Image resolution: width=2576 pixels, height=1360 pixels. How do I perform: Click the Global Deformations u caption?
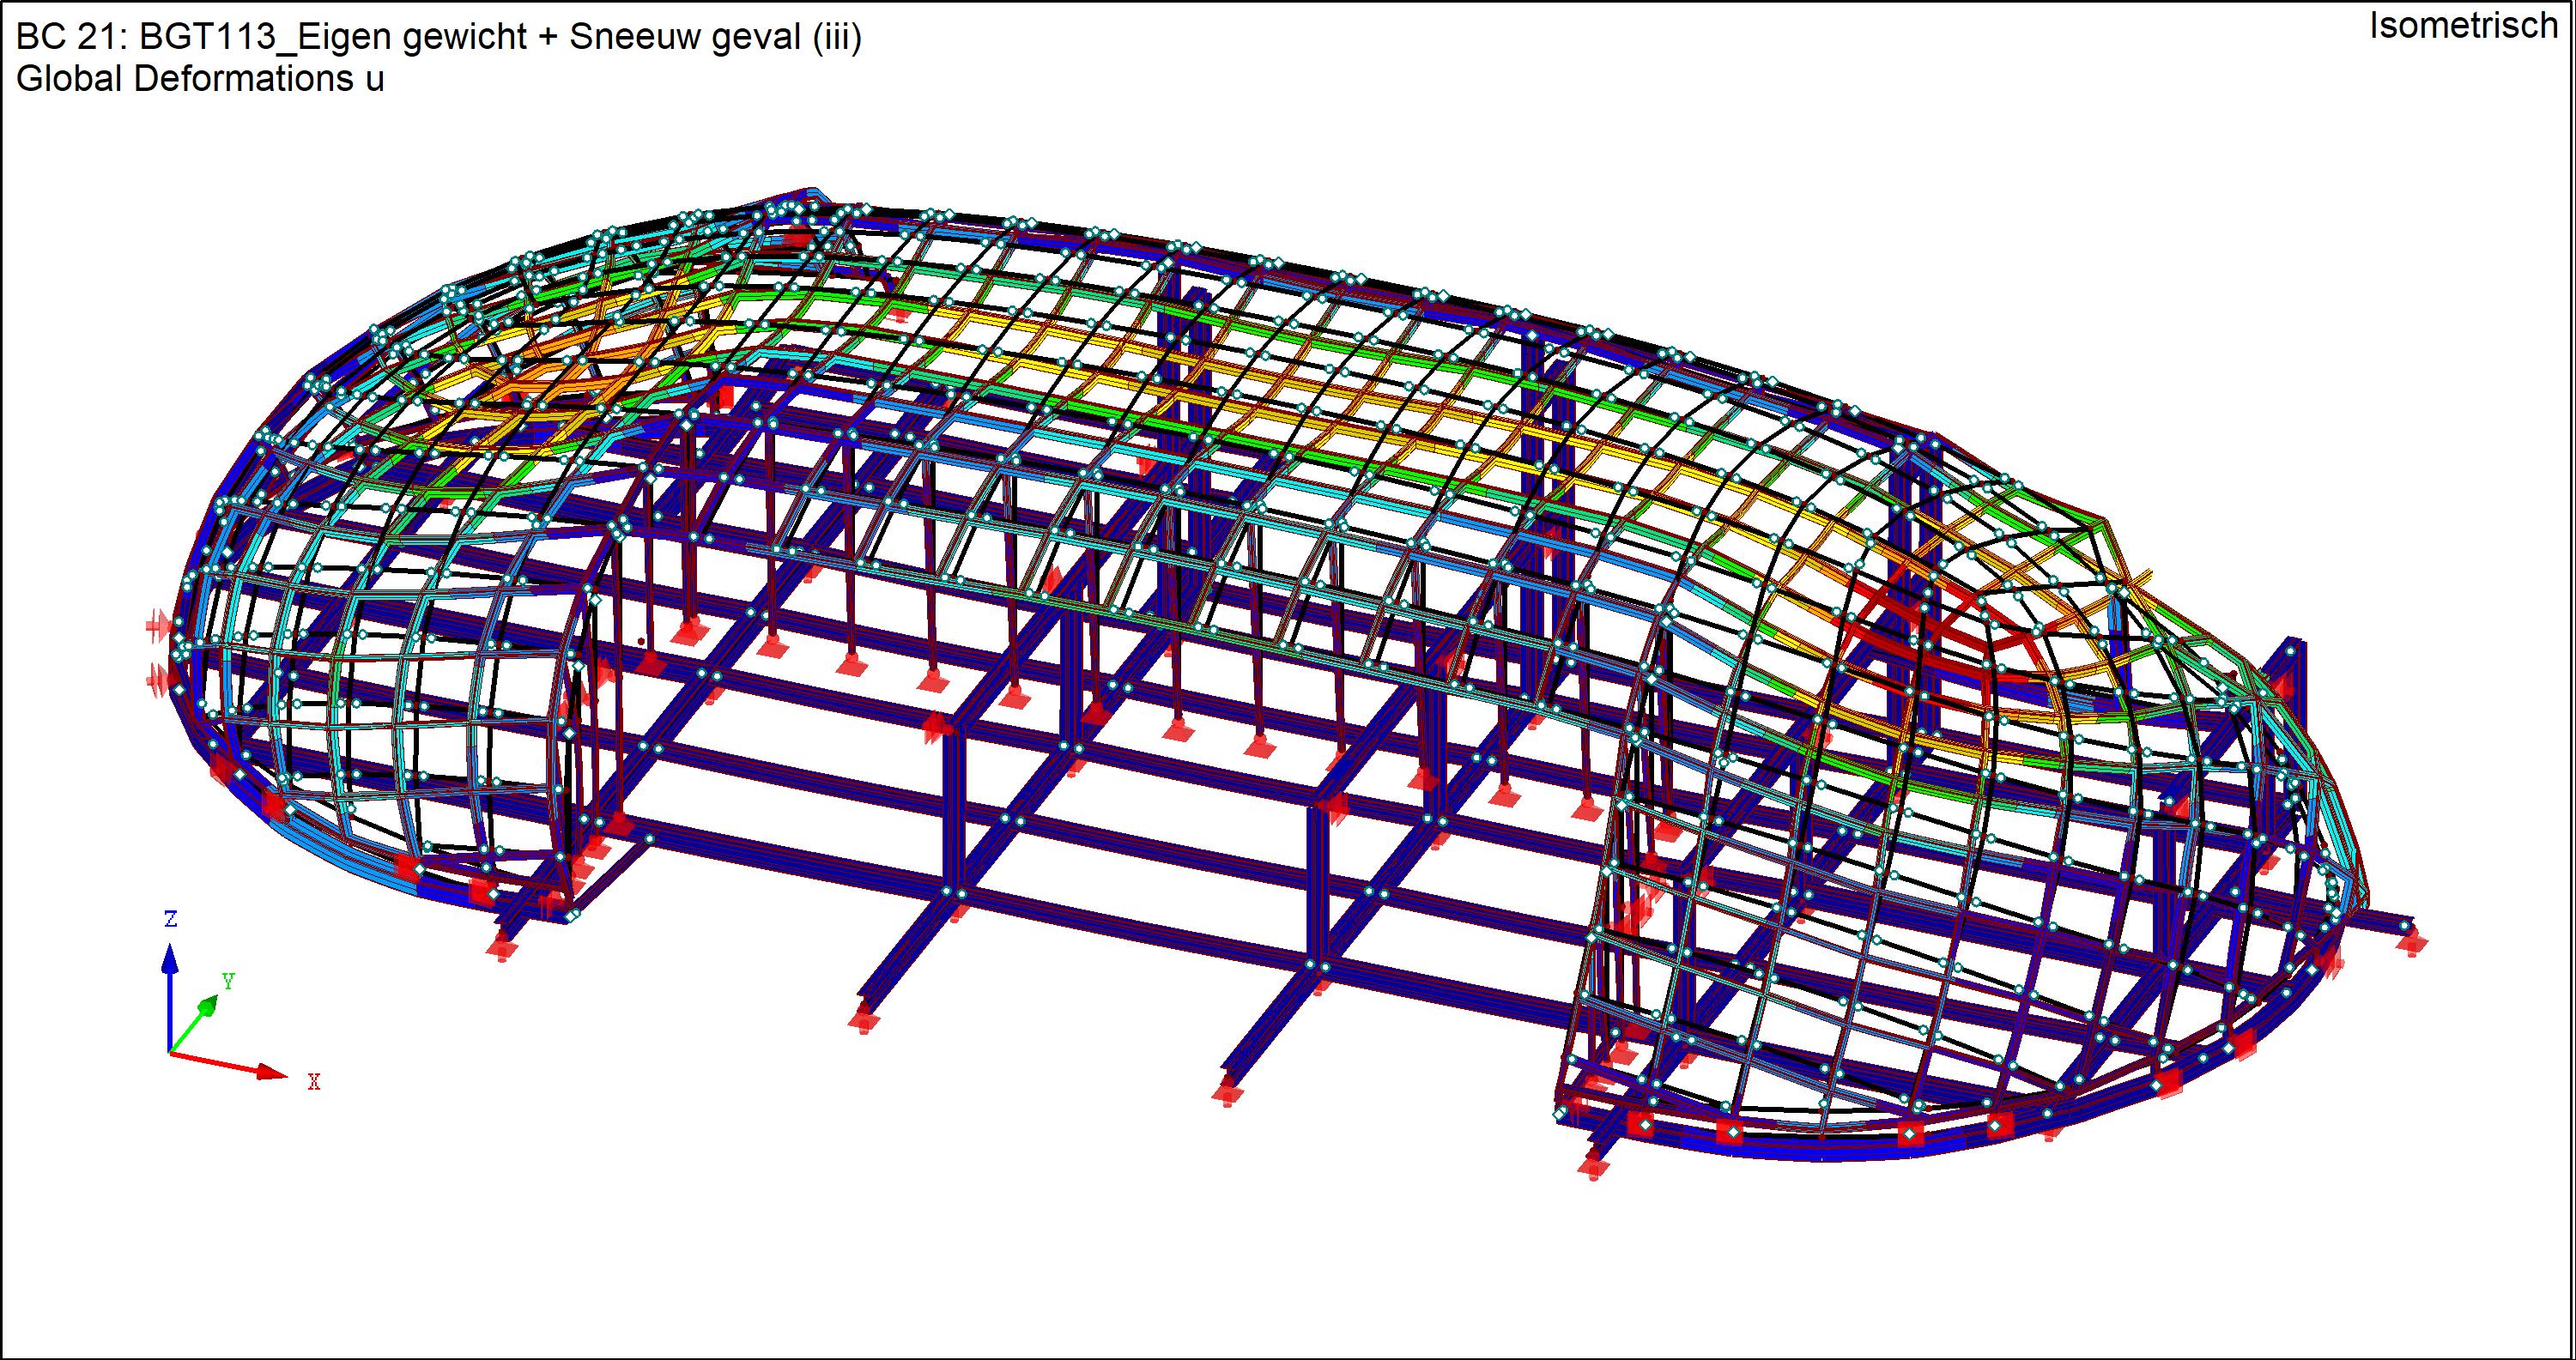[x=200, y=79]
